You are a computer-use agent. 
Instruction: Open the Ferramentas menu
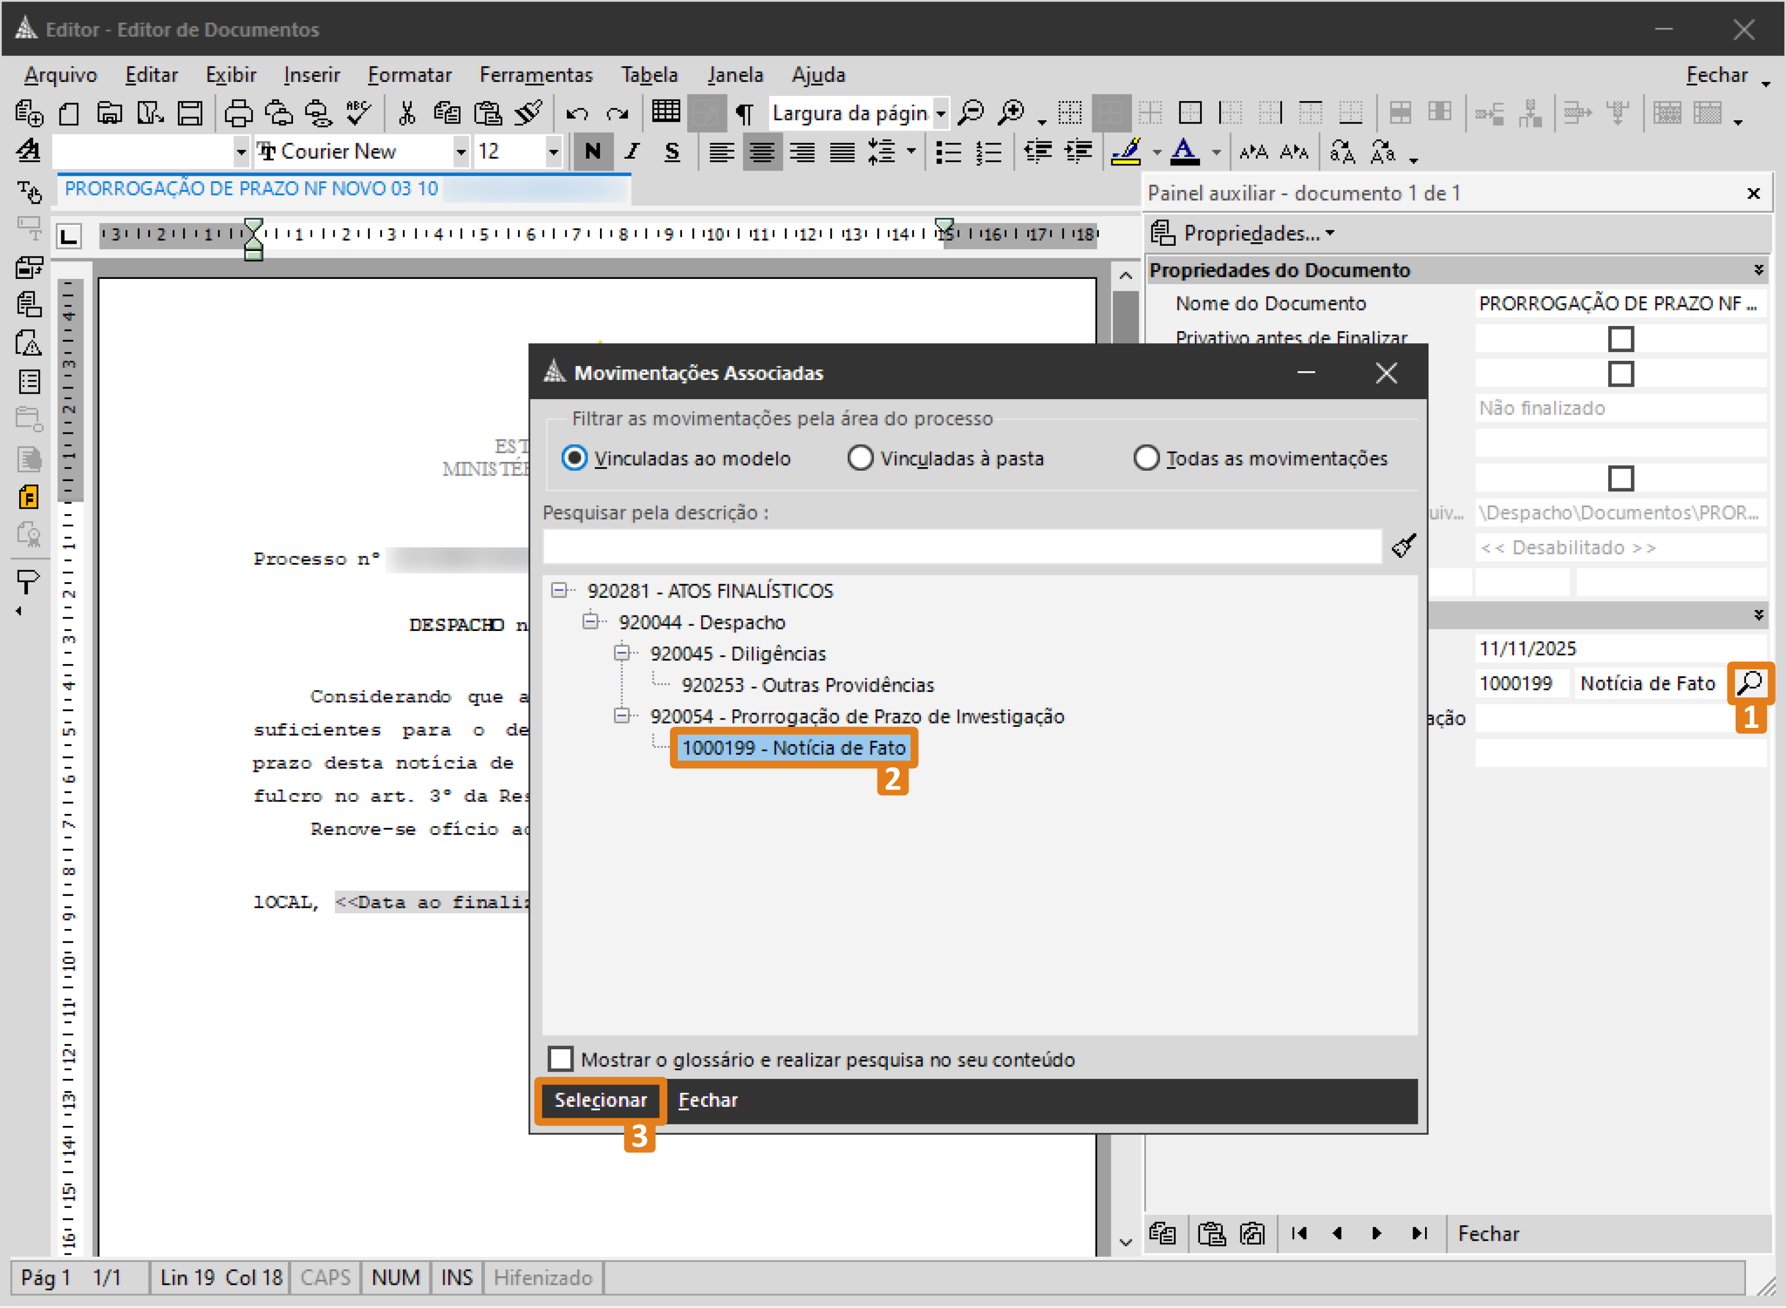535,75
